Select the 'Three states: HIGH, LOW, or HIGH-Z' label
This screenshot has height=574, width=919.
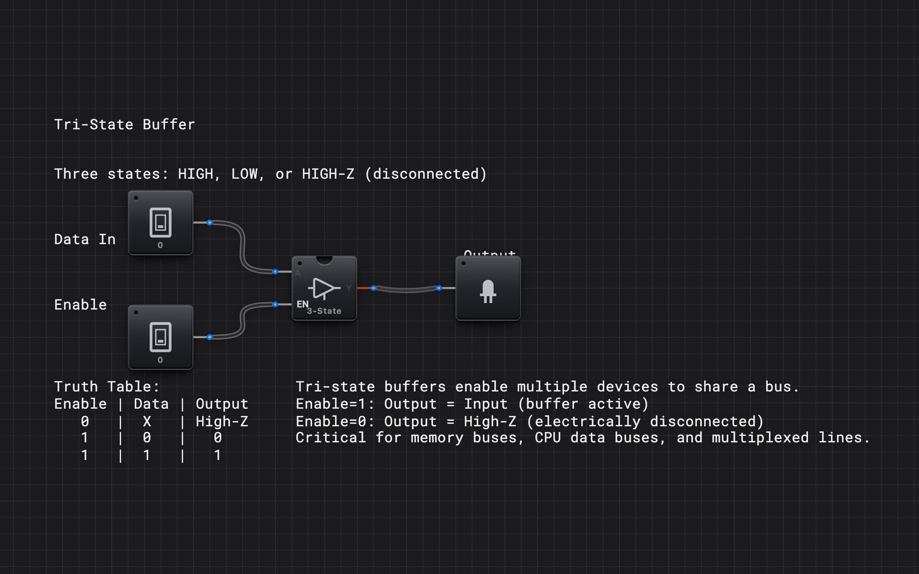[x=270, y=174]
